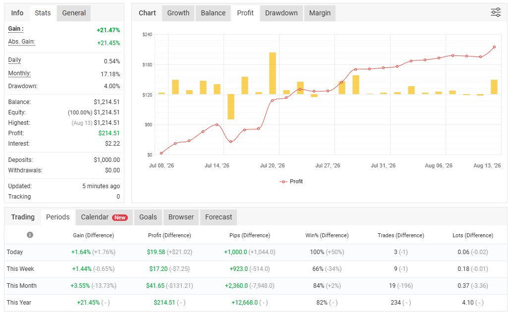Click the Monthly label
The image size is (510, 315).
point(19,73)
